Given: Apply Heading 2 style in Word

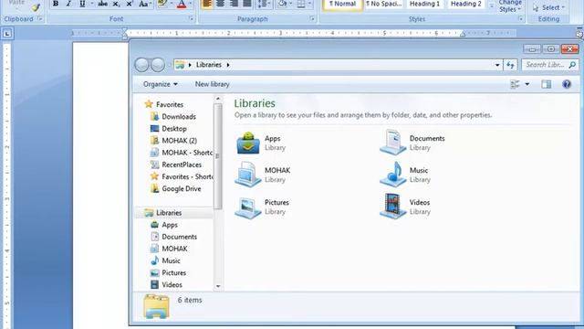Looking at the screenshot, I should pos(466,5).
